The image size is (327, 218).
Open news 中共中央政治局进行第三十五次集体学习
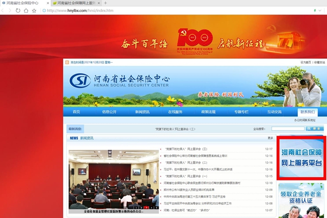pos(194,196)
